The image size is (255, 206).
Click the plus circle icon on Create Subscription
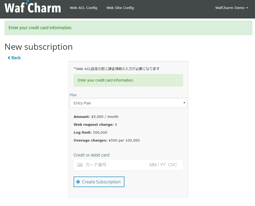coord(78,182)
